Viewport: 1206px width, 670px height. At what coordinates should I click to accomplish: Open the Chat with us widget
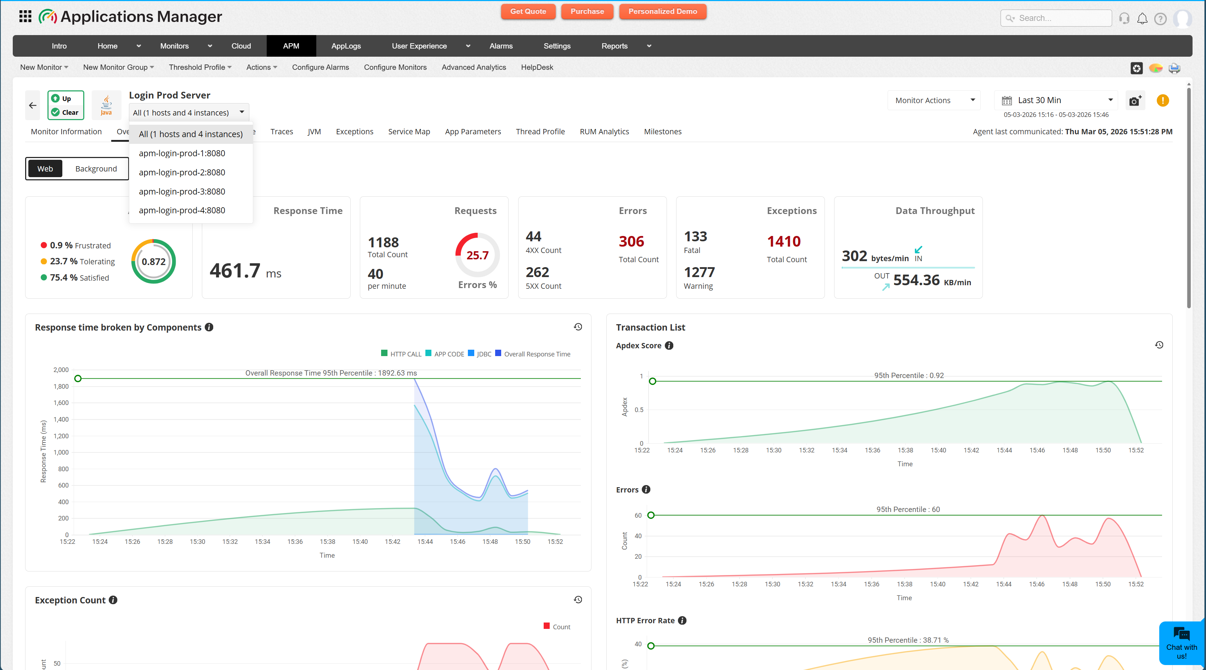click(1181, 643)
